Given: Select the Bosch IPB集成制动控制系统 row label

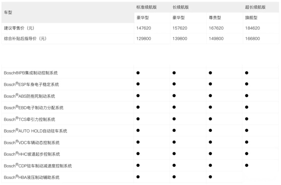Looking at the screenshot, I should coord(31,73).
